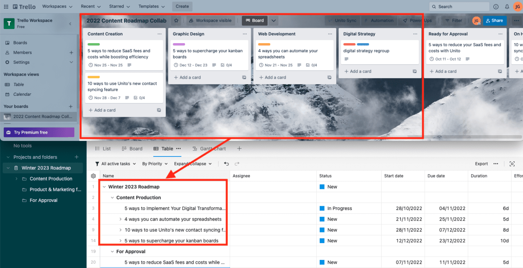Open For Approval folder in sidebar

coord(44,200)
